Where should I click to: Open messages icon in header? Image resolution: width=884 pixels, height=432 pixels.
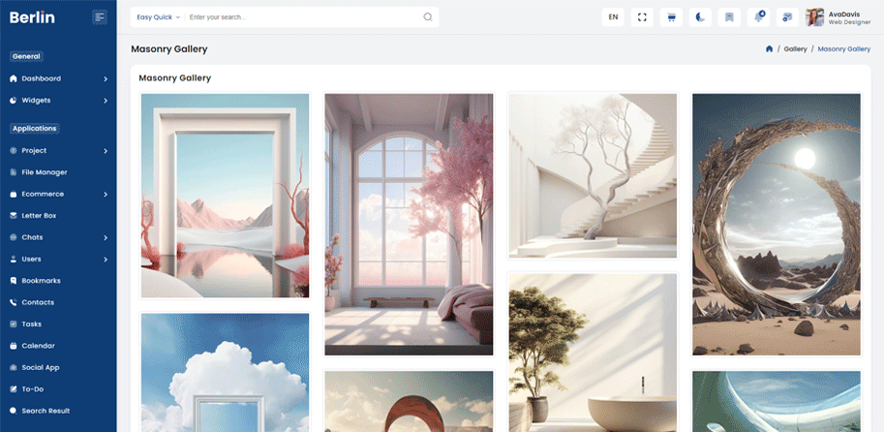coord(787,16)
